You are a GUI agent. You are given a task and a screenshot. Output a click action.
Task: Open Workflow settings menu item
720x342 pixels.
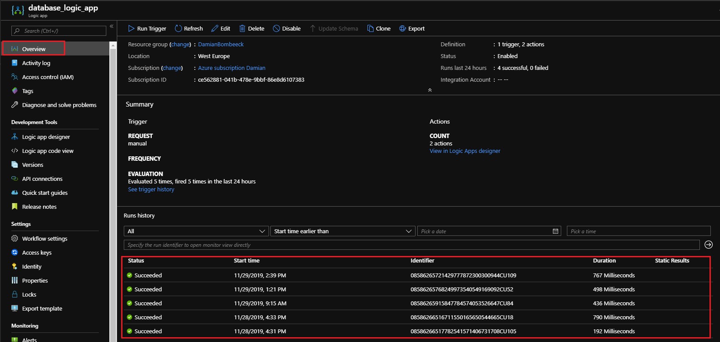[45, 238]
